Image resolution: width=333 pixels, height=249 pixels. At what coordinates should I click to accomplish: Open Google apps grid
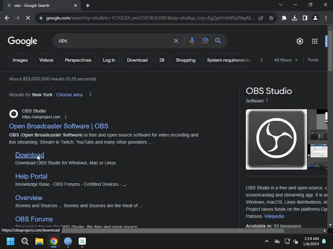coord(315,41)
